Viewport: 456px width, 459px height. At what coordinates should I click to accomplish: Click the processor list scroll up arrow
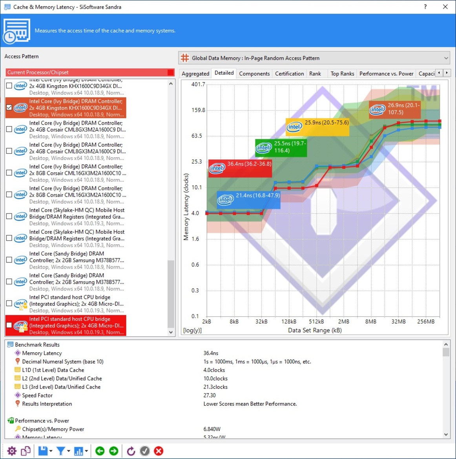click(x=171, y=84)
